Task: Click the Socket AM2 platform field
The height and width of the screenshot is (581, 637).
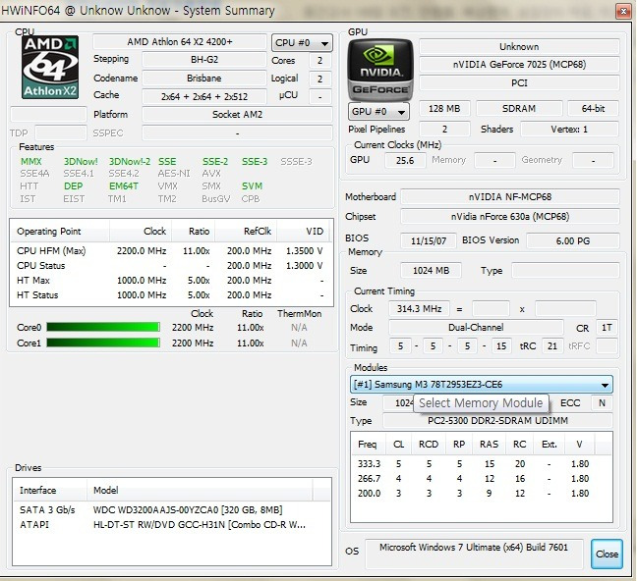Action: pyautogui.click(x=237, y=115)
